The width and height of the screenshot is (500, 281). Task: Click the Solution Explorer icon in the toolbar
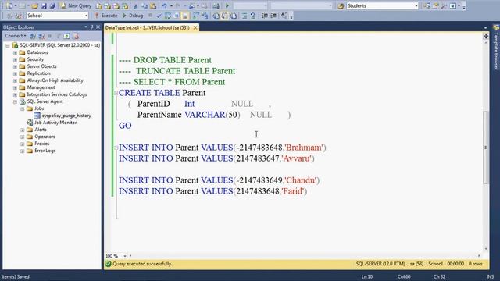click(427, 5)
